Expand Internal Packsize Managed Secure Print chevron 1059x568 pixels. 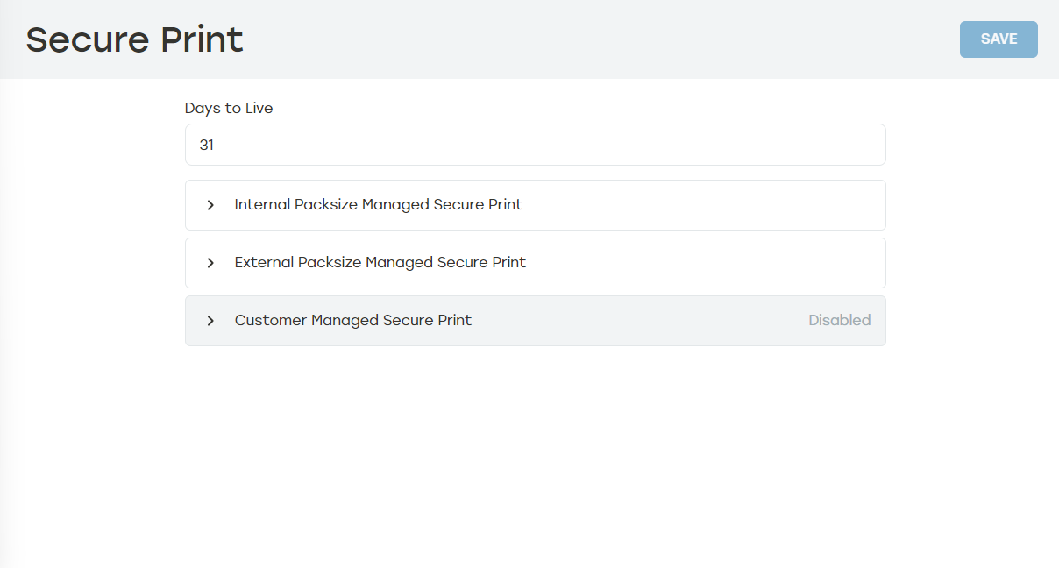[x=210, y=205]
